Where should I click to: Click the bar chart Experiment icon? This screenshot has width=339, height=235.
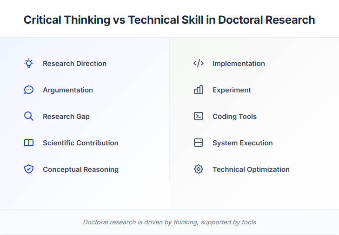pos(199,90)
